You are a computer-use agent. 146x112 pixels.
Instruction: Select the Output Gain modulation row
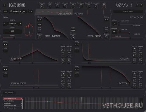[x=13, y=103]
